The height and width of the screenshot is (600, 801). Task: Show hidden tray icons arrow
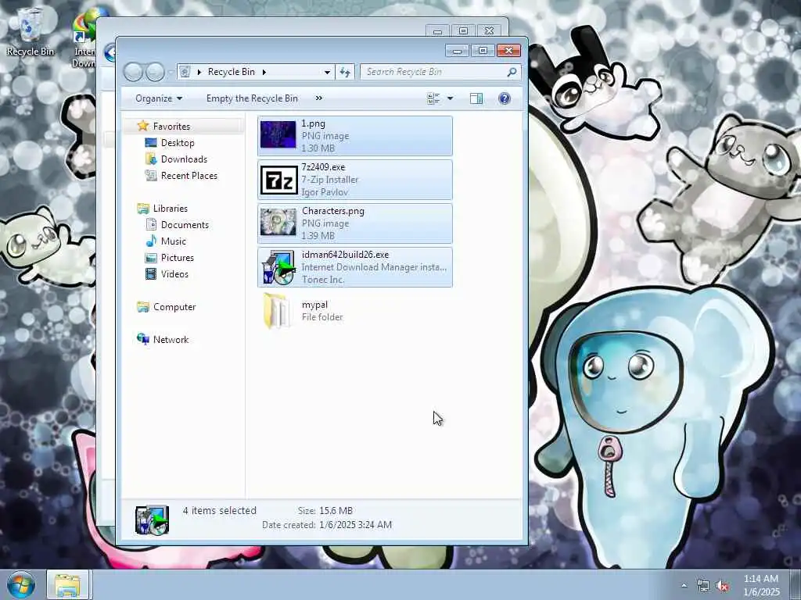[684, 586]
